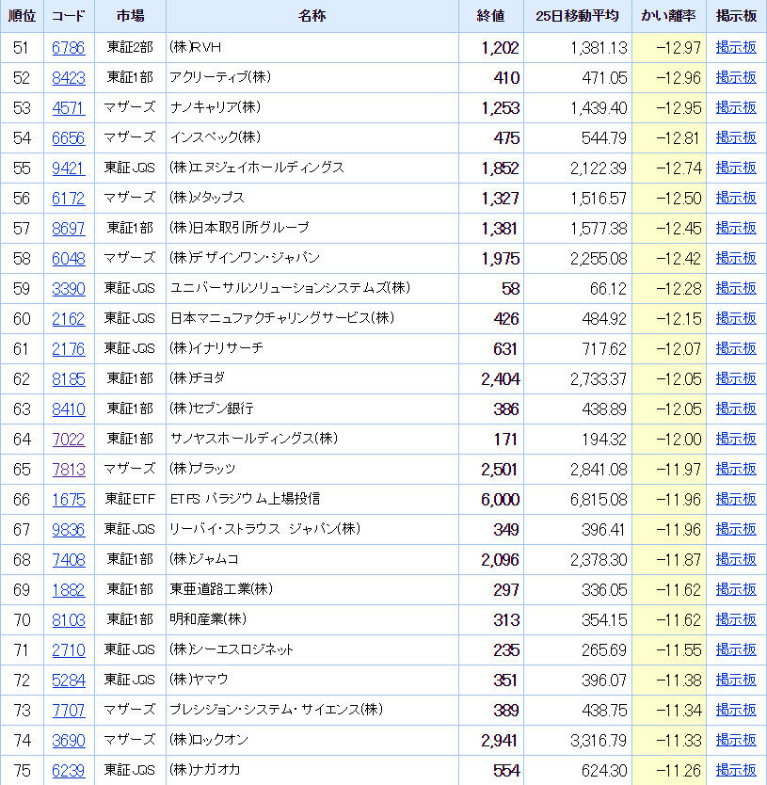Open 掲示板 link for (株)RVH row
This screenshot has width=767, height=785.
(x=736, y=48)
